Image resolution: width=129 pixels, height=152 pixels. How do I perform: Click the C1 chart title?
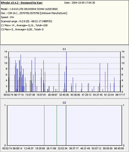click(x=64, y=49)
